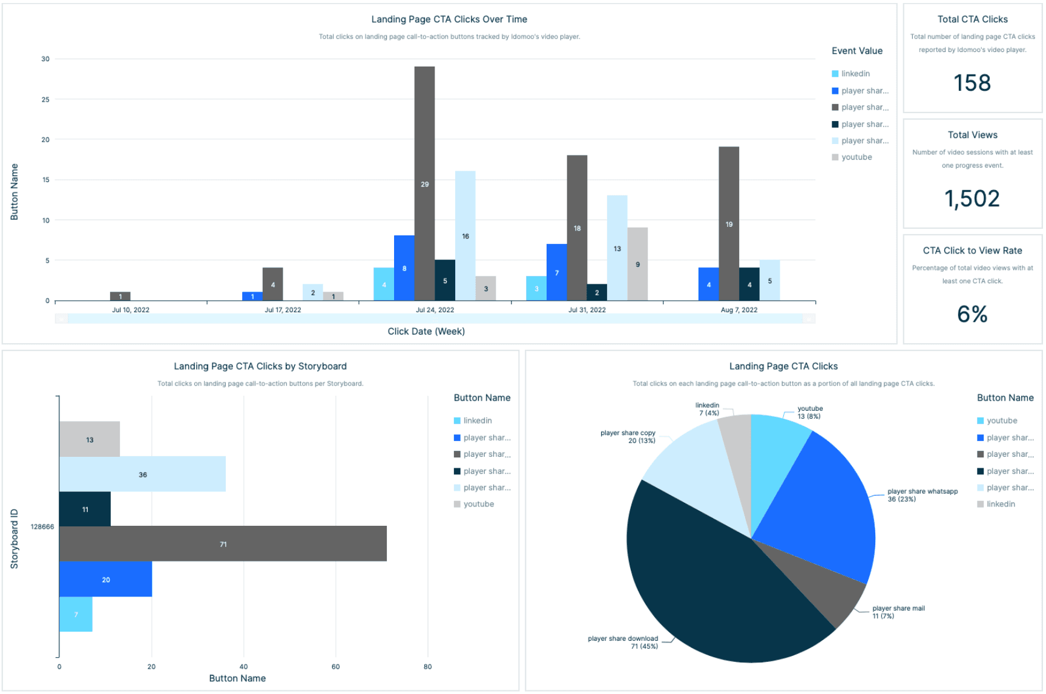
Task: Click the Total CTA Clicks value 158
Action: click(x=972, y=83)
